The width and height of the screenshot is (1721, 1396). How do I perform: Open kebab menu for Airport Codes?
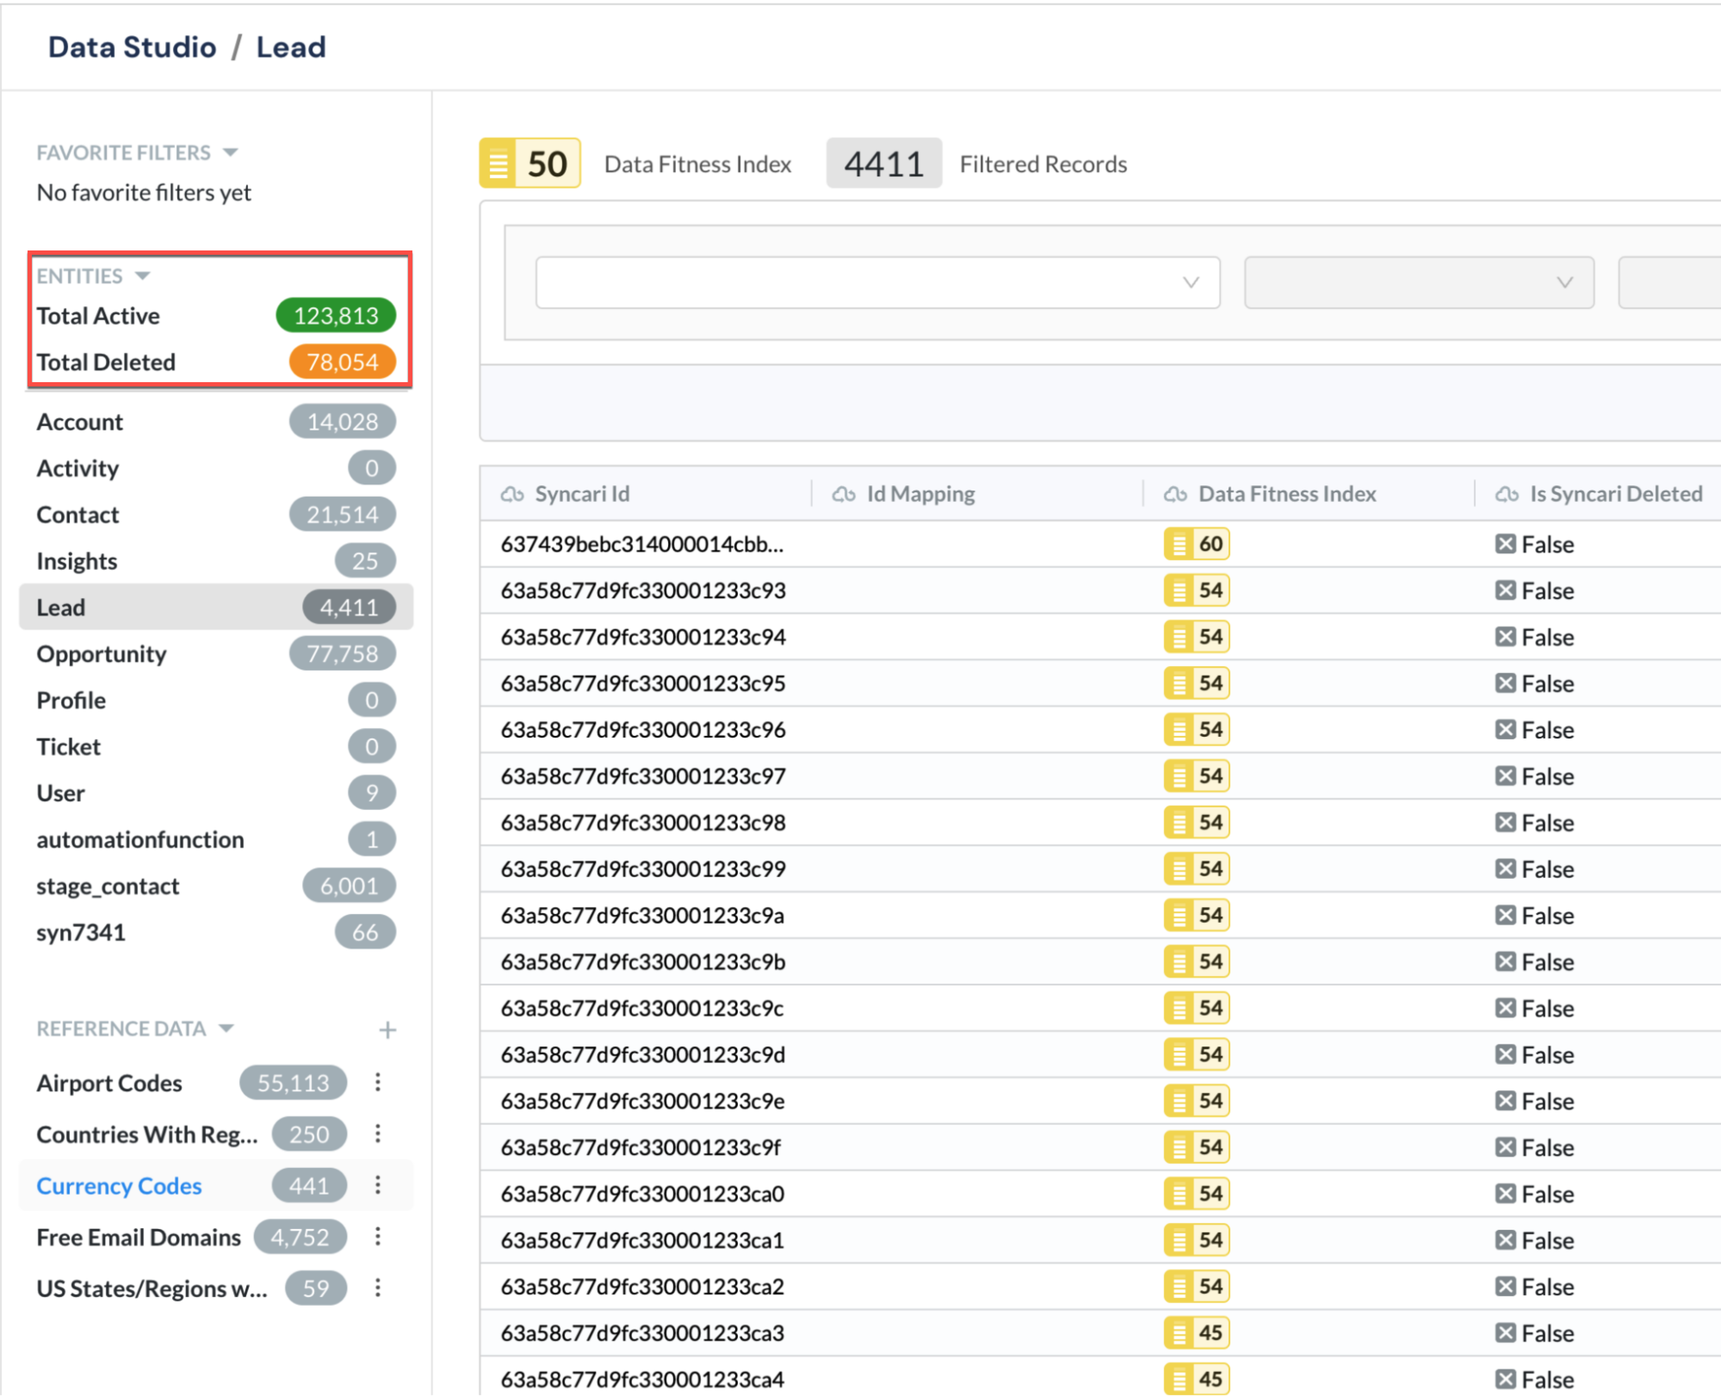(377, 1082)
